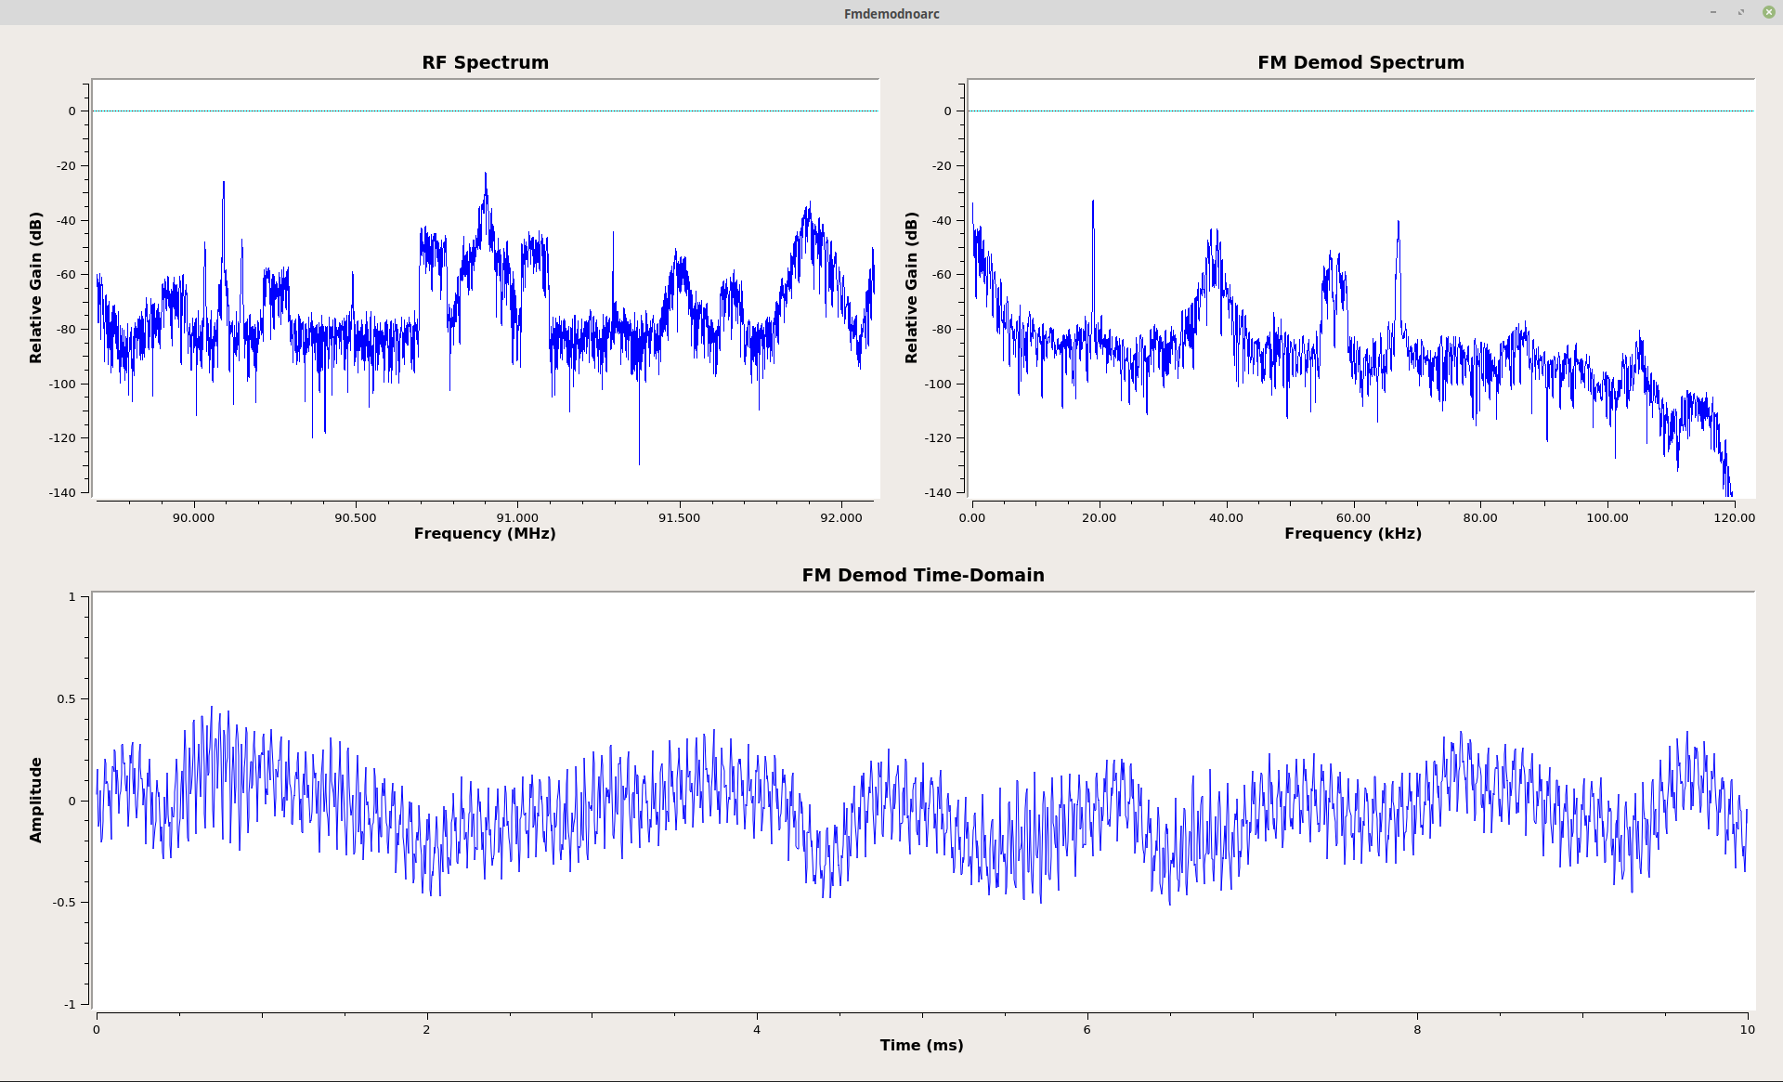1783x1082 pixels.
Task: Click the 100.00 kHz tick label
Action: click(1607, 517)
